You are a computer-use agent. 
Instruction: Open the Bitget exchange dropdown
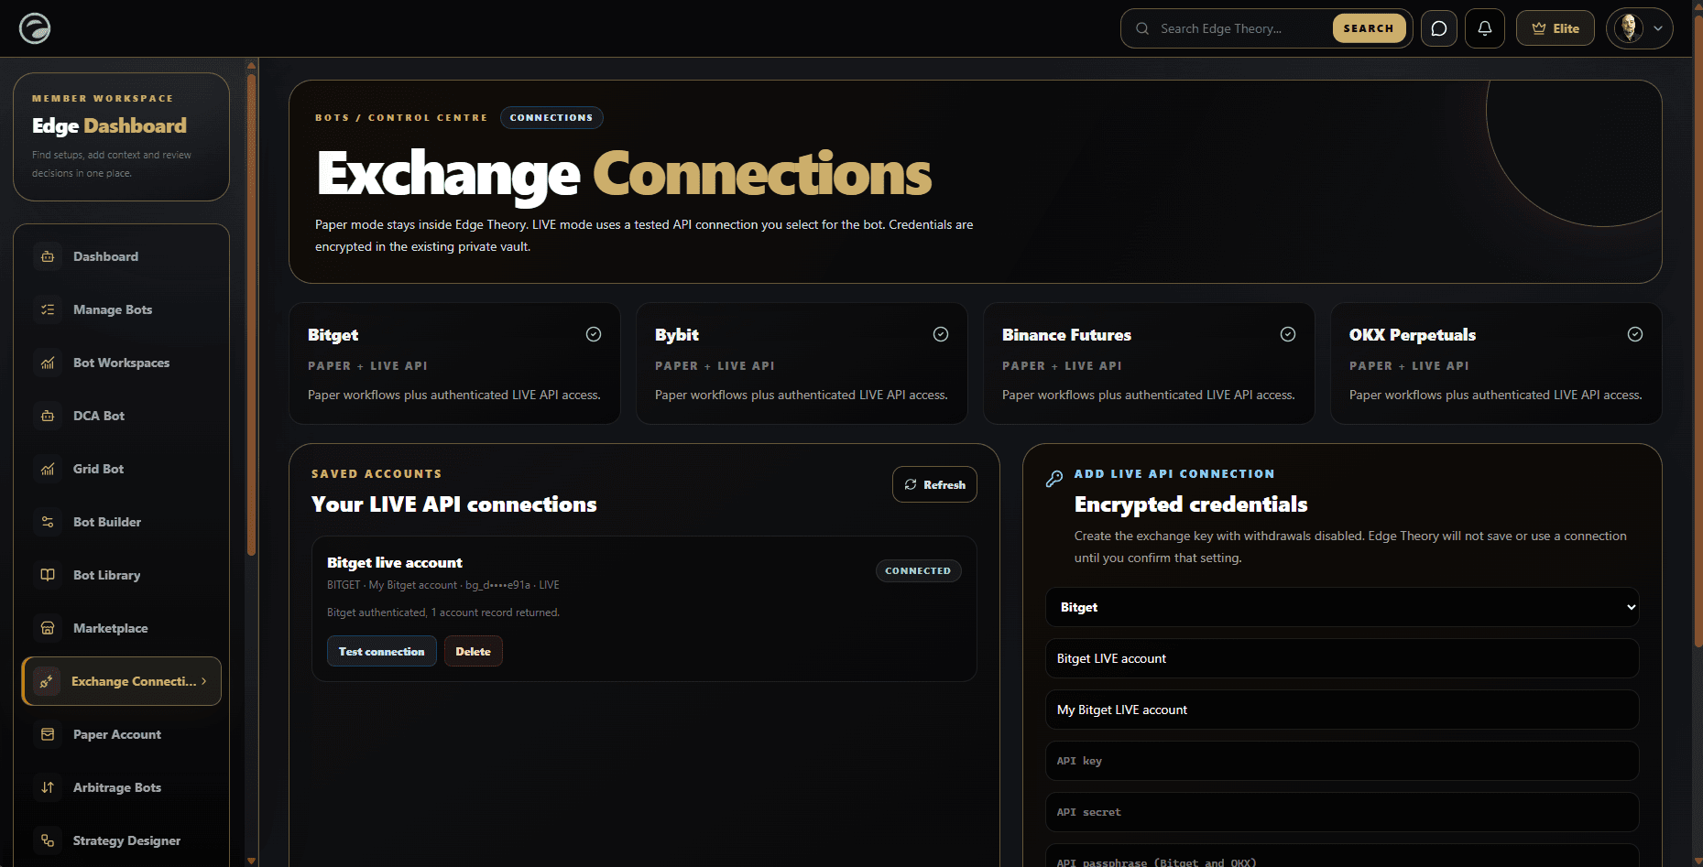click(x=1342, y=607)
